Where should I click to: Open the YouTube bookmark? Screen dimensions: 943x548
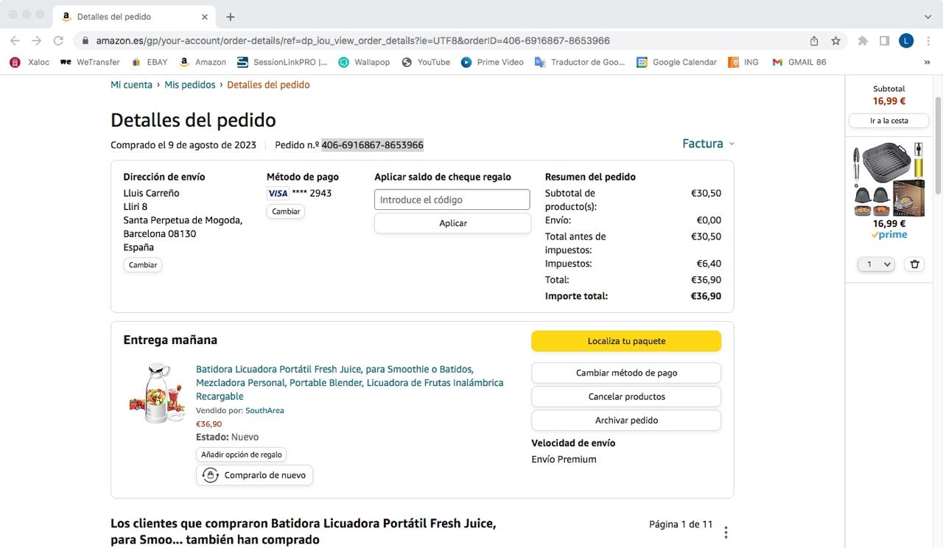click(x=426, y=62)
